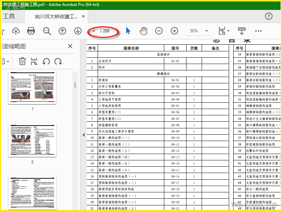
Task: Click the current page number field
Action: tap(94, 31)
